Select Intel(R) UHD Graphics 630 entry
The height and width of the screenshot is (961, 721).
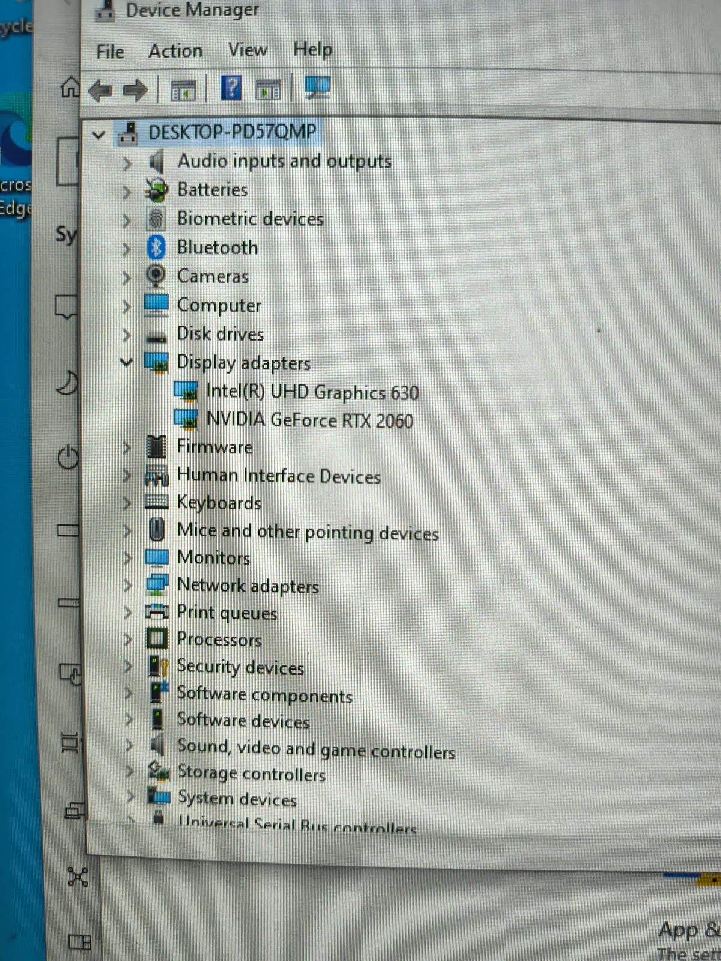pos(312,392)
